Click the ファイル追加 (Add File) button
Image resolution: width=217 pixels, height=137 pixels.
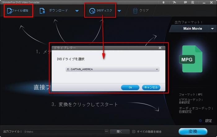pyautogui.click(x=19, y=11)
